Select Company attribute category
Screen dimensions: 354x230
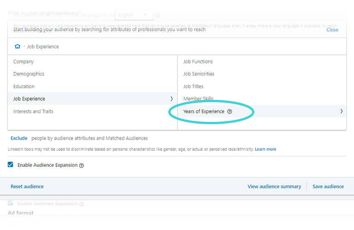coord(24,62)
